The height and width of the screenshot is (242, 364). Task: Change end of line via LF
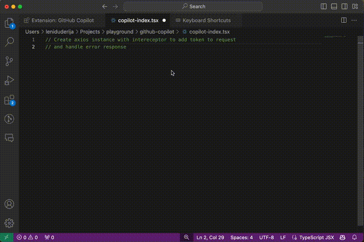[x=283, y=237]
